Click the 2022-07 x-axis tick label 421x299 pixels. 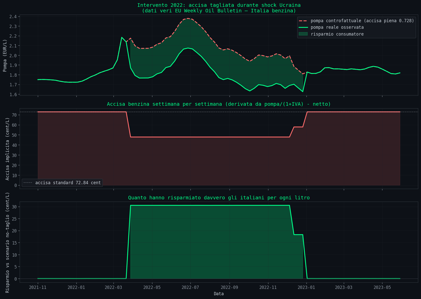pos(190,287)
